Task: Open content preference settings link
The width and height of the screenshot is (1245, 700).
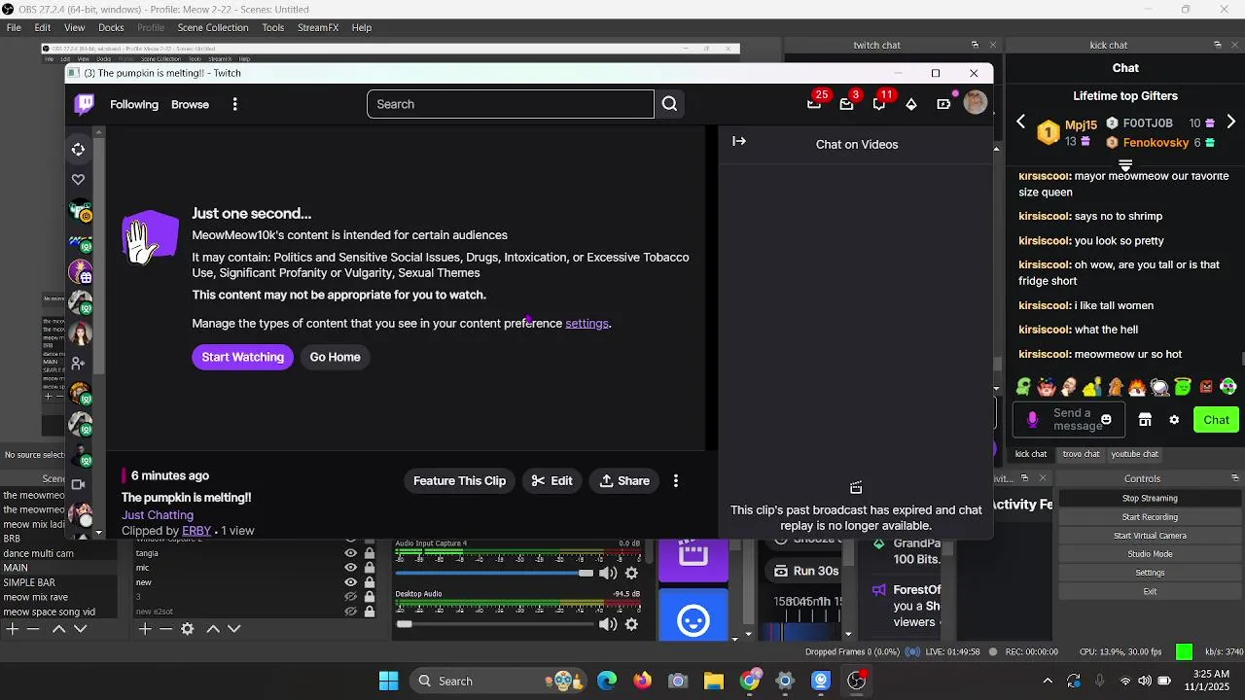Action: 587,324
